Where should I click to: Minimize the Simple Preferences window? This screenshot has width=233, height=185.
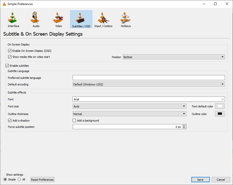coord(204,4)
